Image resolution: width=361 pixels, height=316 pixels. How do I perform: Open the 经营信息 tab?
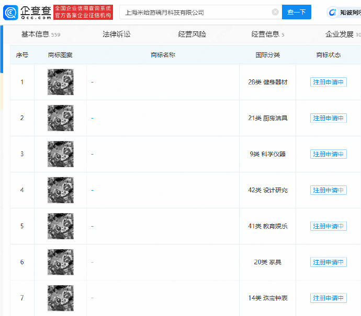click(x=265, y=34)
